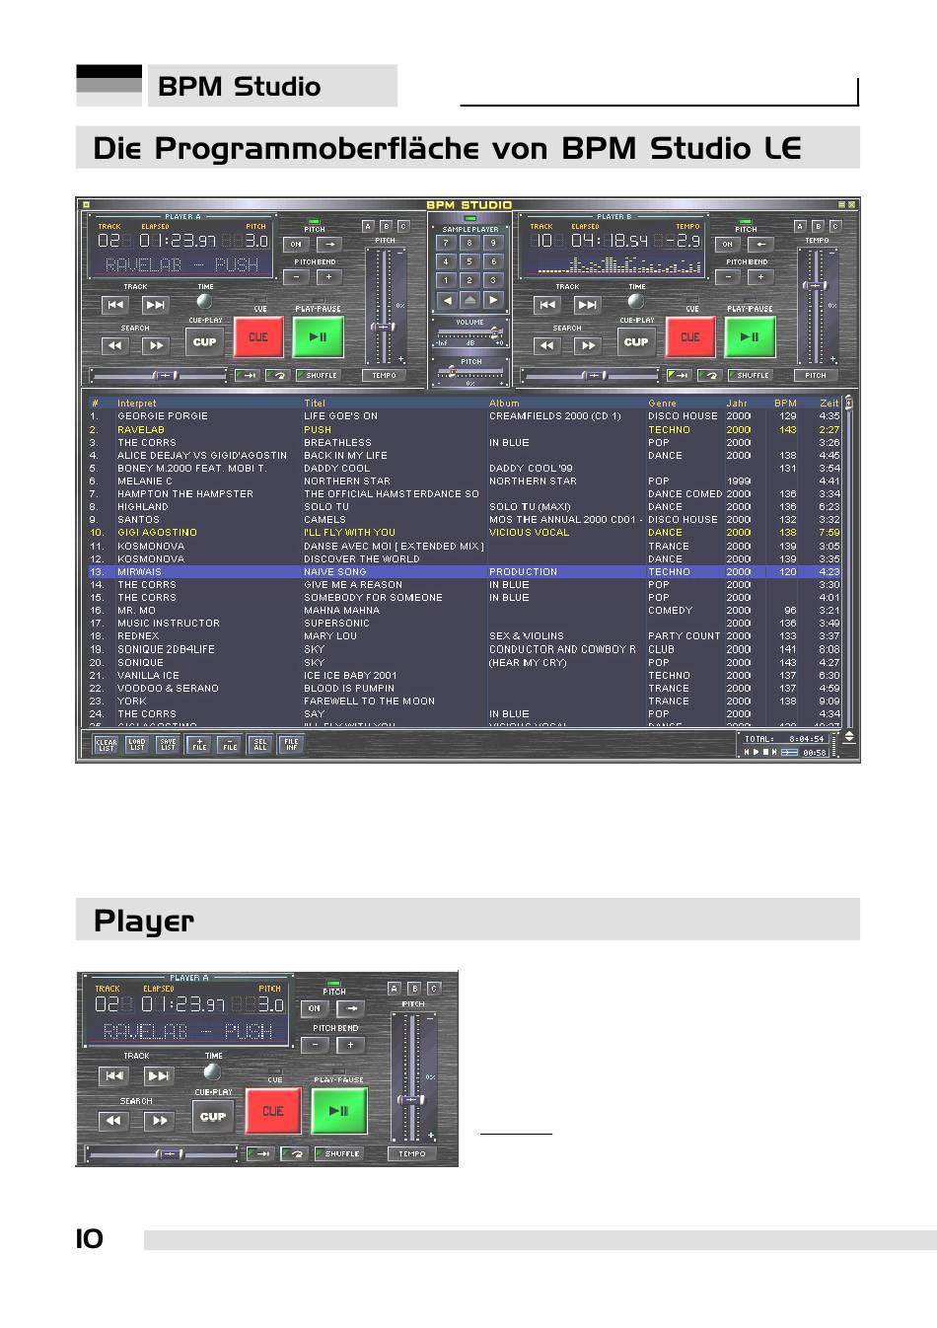Toggle SHUFFLE in main window's Player A

317,375
